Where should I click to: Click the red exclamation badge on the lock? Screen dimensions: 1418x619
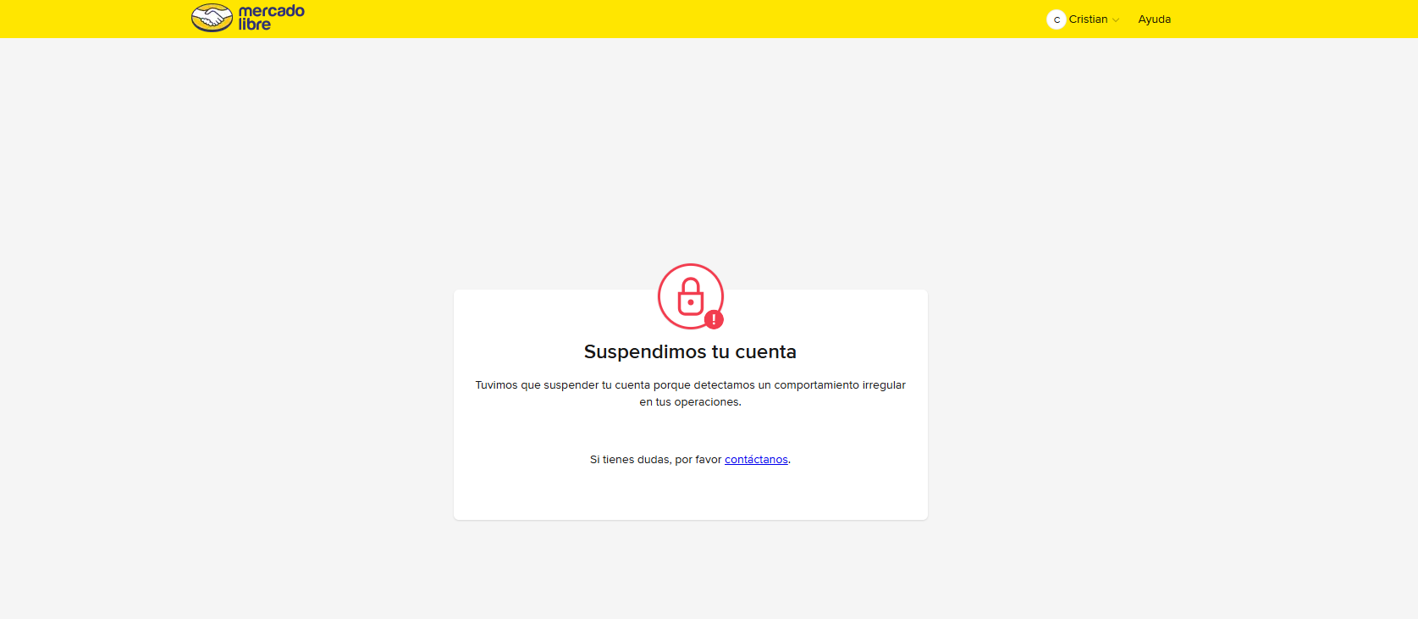coord(714,319)
